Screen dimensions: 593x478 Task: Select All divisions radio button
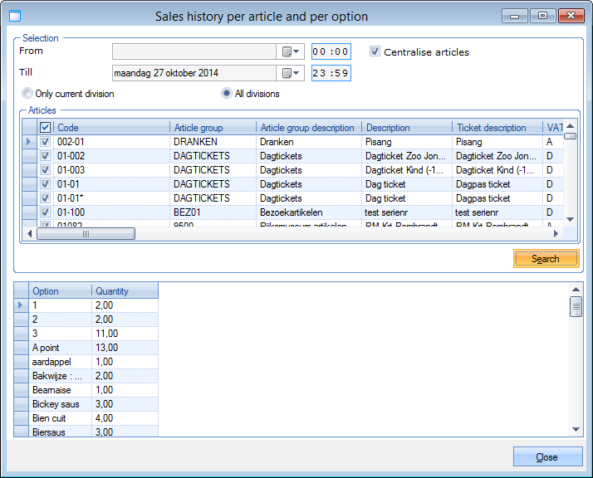pos(227,94)
